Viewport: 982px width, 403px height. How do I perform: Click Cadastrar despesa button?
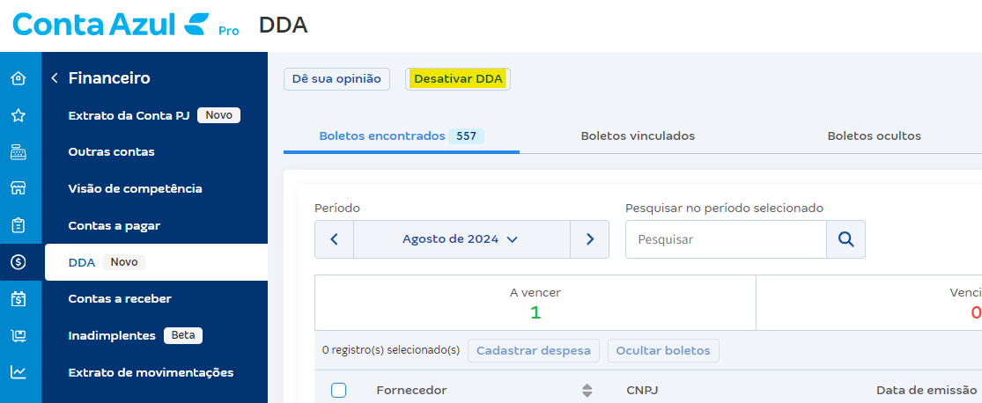534,350
